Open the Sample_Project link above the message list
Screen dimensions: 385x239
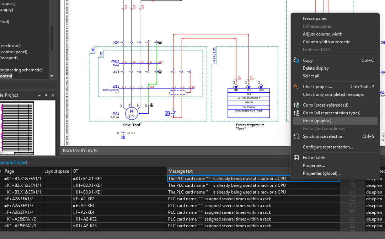(14, 162)
